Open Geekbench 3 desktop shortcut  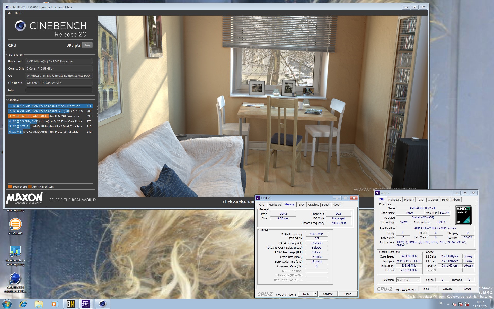(x=15, y=256)
